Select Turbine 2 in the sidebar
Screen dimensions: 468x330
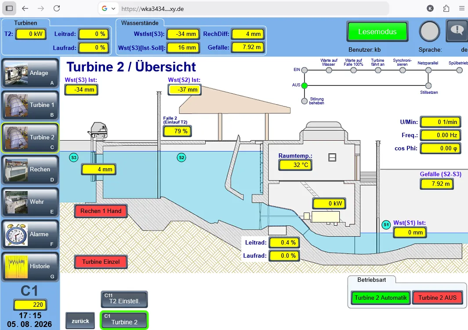tap(30, 138)
